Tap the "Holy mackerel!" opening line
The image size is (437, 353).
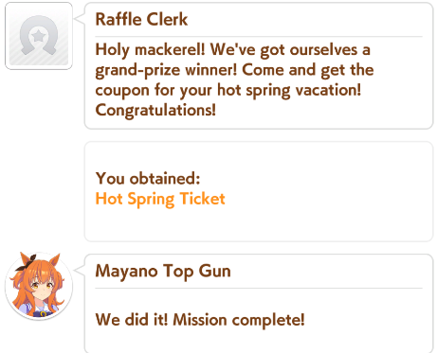151,50
